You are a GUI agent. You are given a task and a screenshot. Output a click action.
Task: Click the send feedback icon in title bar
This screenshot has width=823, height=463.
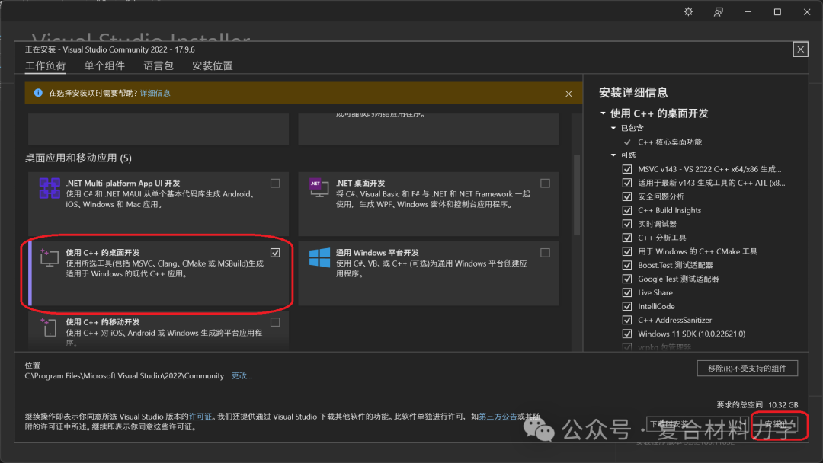pos(718,11)
